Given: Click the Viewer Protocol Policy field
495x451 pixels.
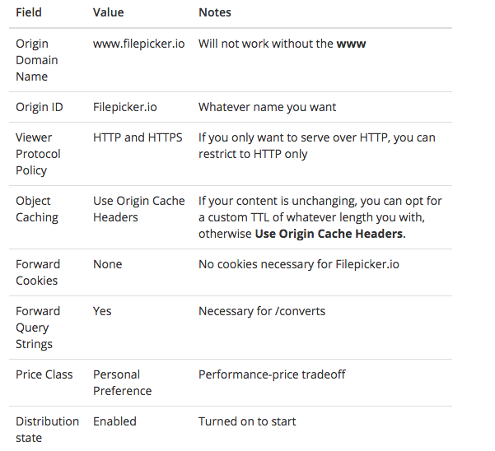Looking at the screenshot, I should (38, 154).
